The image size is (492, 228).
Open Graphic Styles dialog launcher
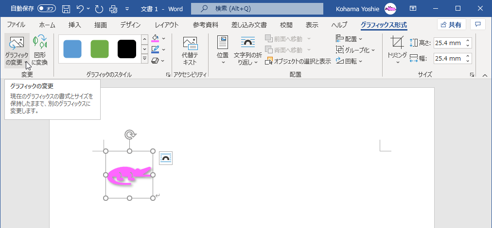tap(168, 75)
